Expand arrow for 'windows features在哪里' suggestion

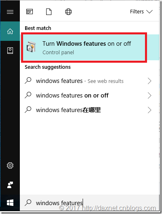click(x=149, y=110)
